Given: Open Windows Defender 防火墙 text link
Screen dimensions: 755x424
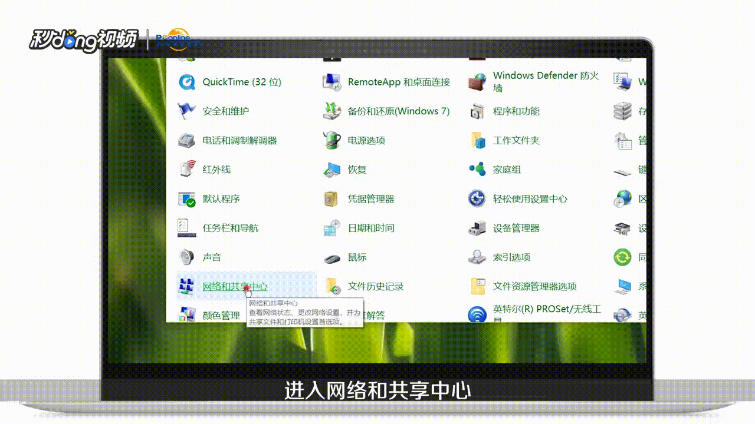Looking at the screenshot, I should coord(546,81).
